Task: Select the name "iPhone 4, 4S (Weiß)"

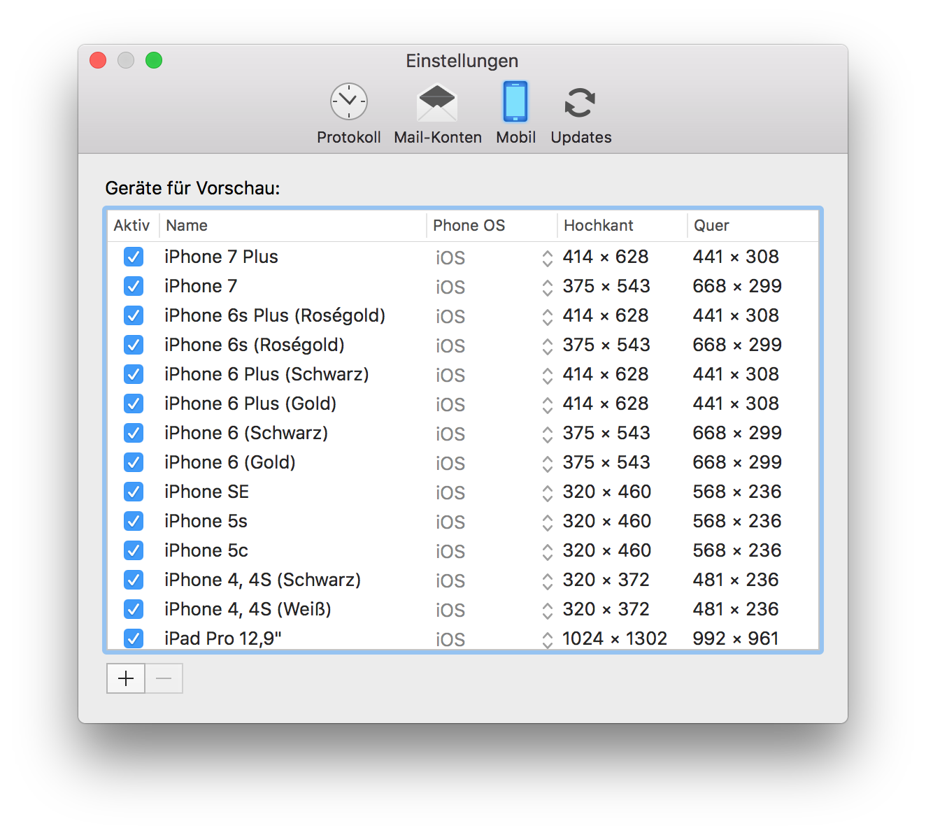Action: (248, 609)
